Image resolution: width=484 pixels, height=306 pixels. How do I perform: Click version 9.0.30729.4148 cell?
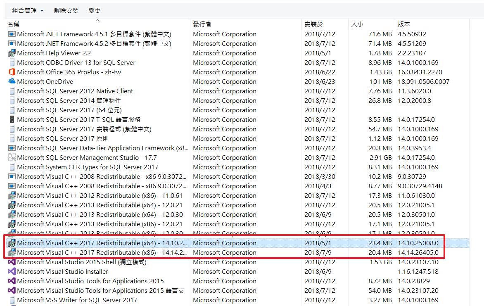click(420, 186)
